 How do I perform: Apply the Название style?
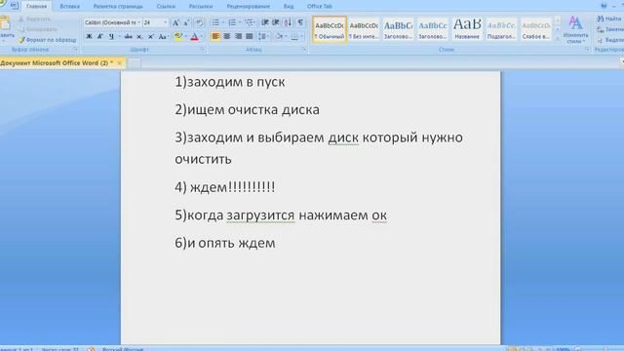(467, 29)
